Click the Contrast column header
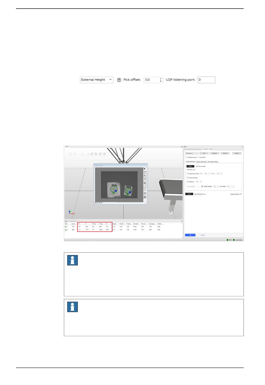The width and height of the screenshot is (265, 385). click(136, 224)
